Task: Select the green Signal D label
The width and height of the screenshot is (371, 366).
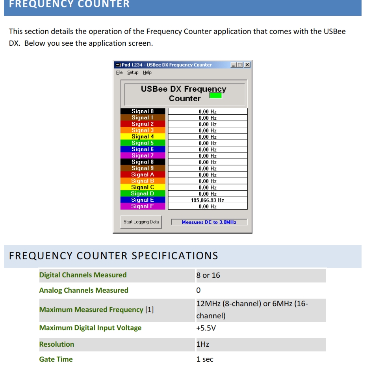Action: click(x=143, y=194)
